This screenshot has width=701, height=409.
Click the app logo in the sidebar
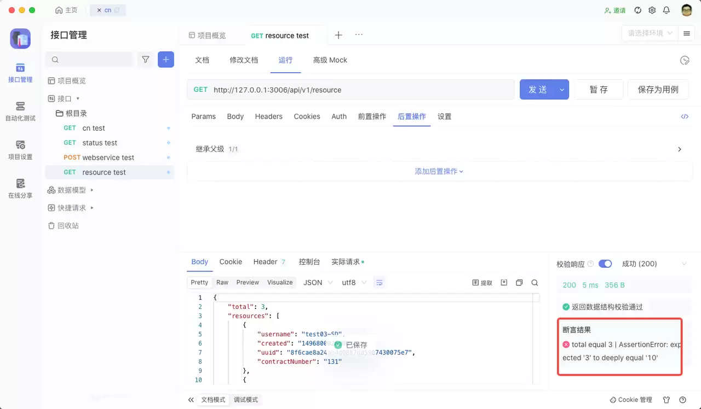click(x=20, y=39)
